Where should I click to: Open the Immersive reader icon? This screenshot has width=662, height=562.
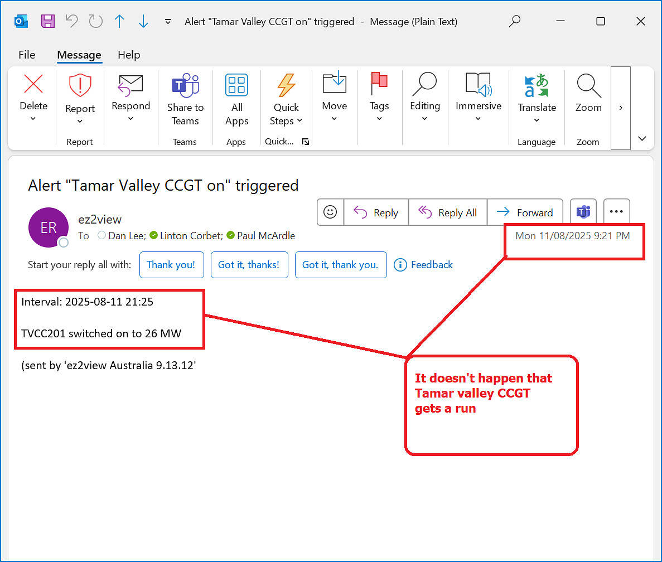(479, 84)
